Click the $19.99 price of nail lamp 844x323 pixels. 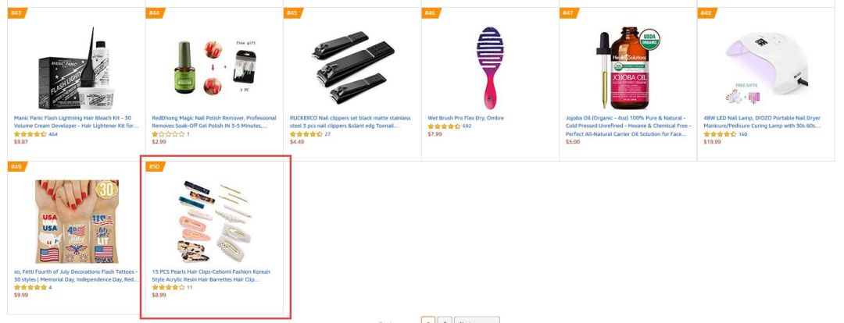[x=712, y=142]
